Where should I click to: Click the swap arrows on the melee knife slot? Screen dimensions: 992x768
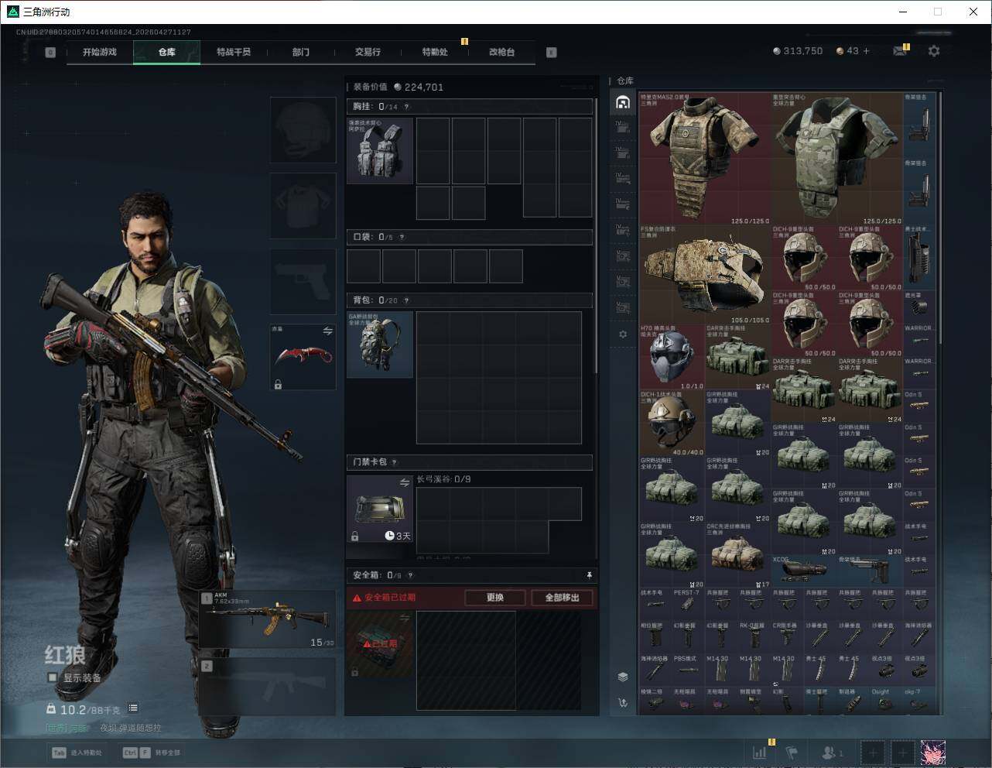coord(327,331)
